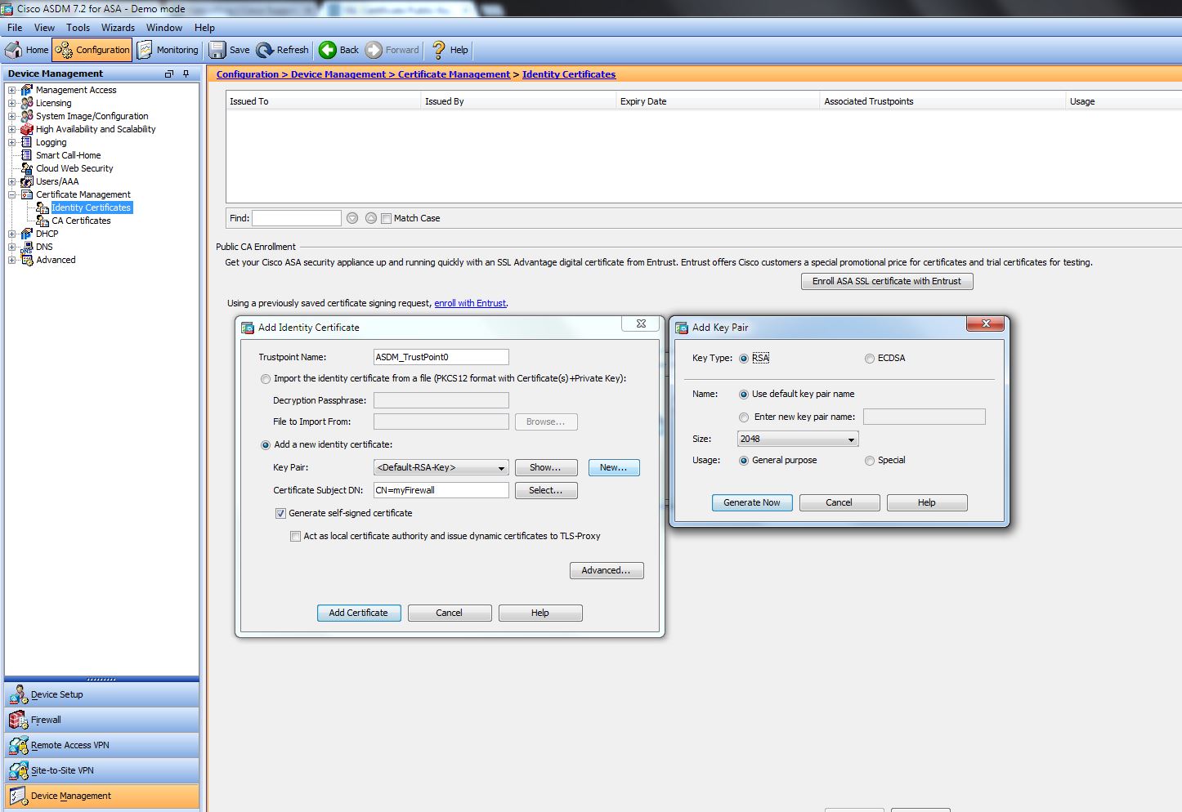Check Act as local certificate authority box
Image resolution: width=1182 pixels, height=812 pixels.
pos(296,537)
